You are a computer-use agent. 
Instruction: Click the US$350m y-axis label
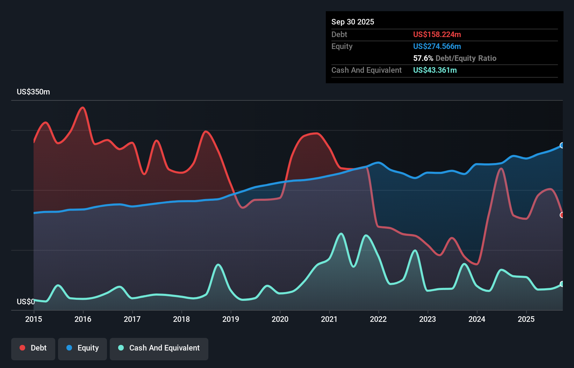[33, 92]
